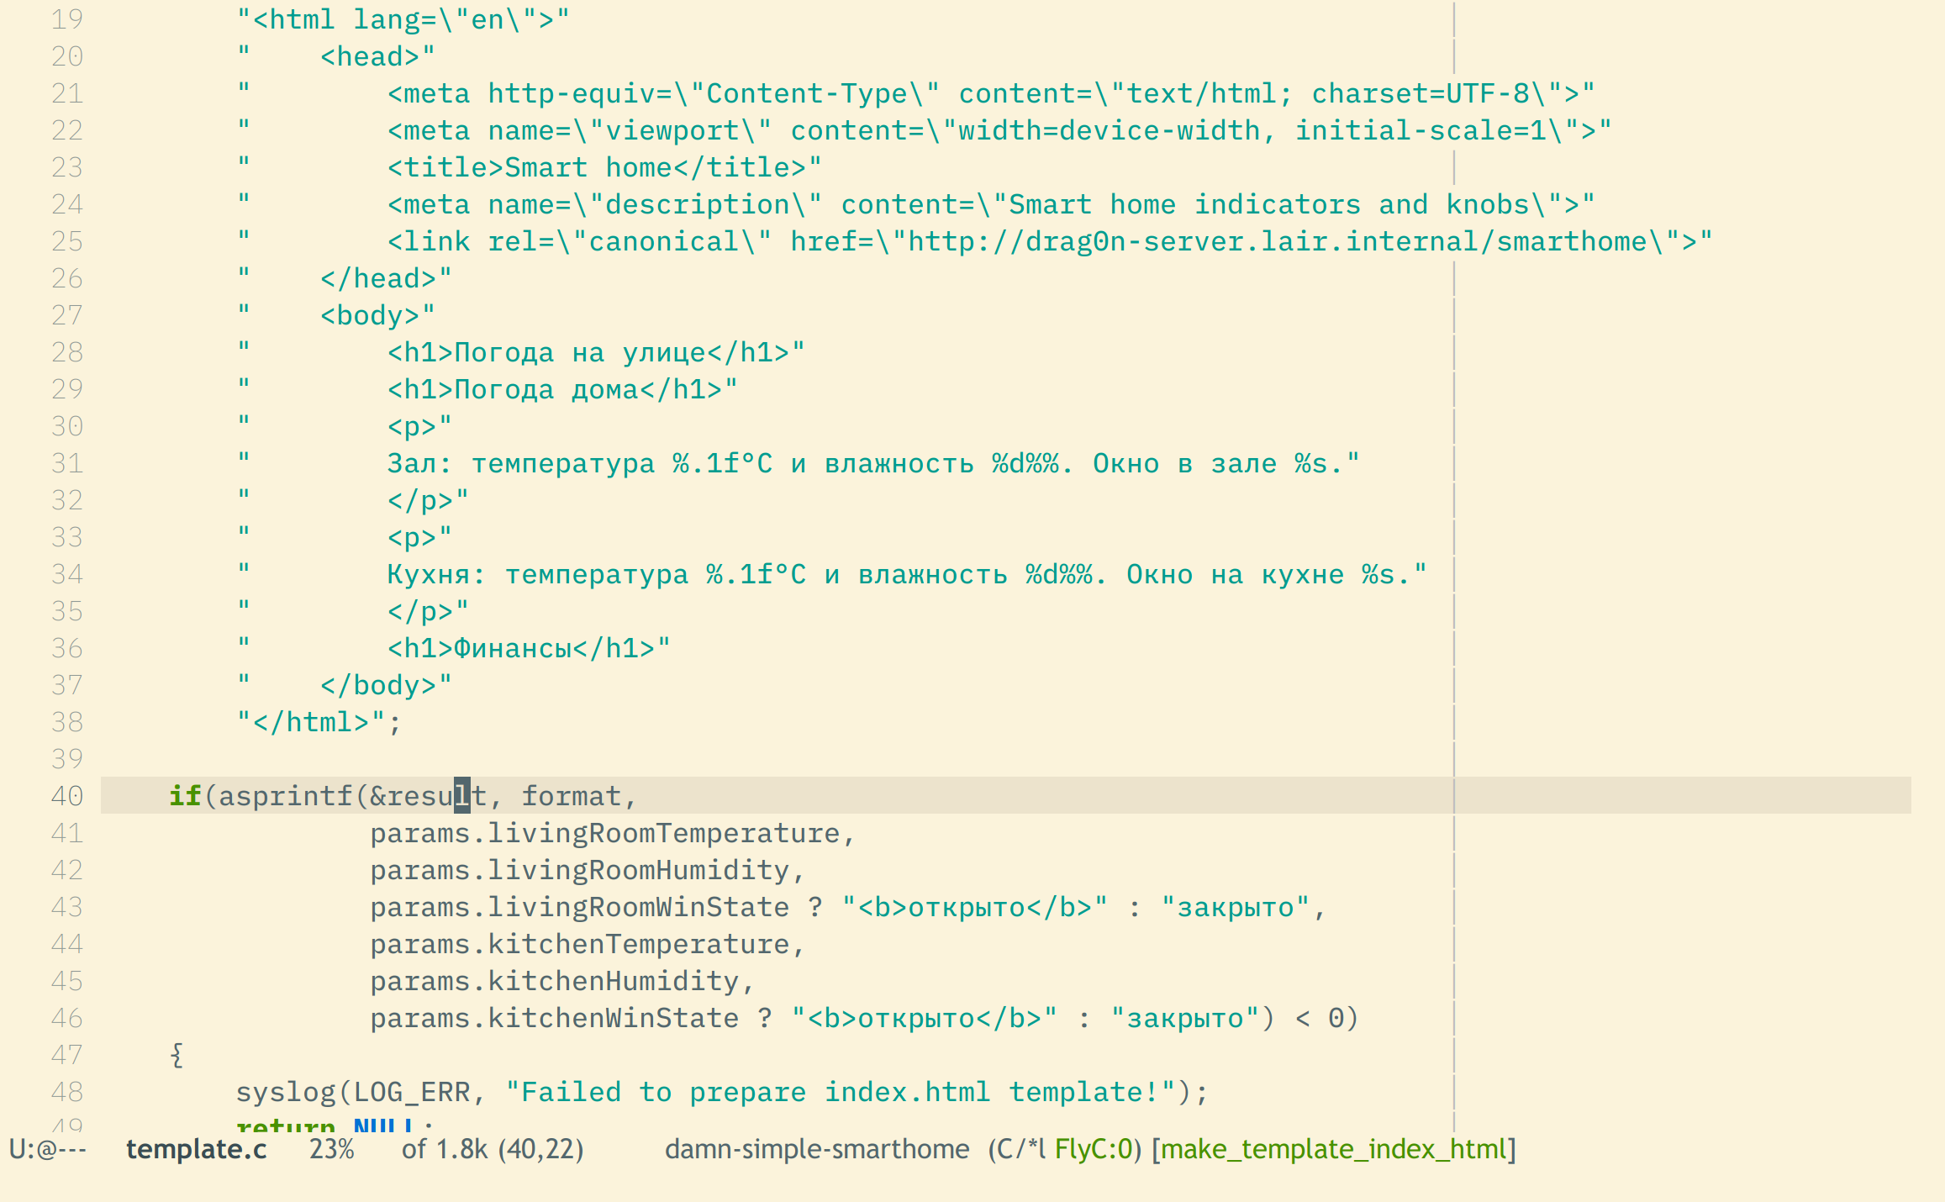Viewport: 1945px width, 1202px height.
Task: Click line number 40 in the gutter
Action: [66, 796]
